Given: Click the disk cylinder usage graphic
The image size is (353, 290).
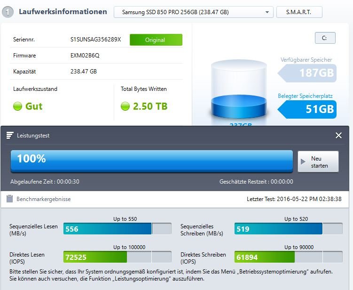Looking at the screenshot, I should [x=239, y=89].
